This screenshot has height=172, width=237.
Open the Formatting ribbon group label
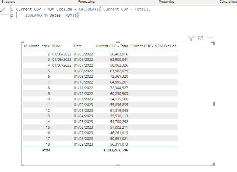click(x=86, y=2)
